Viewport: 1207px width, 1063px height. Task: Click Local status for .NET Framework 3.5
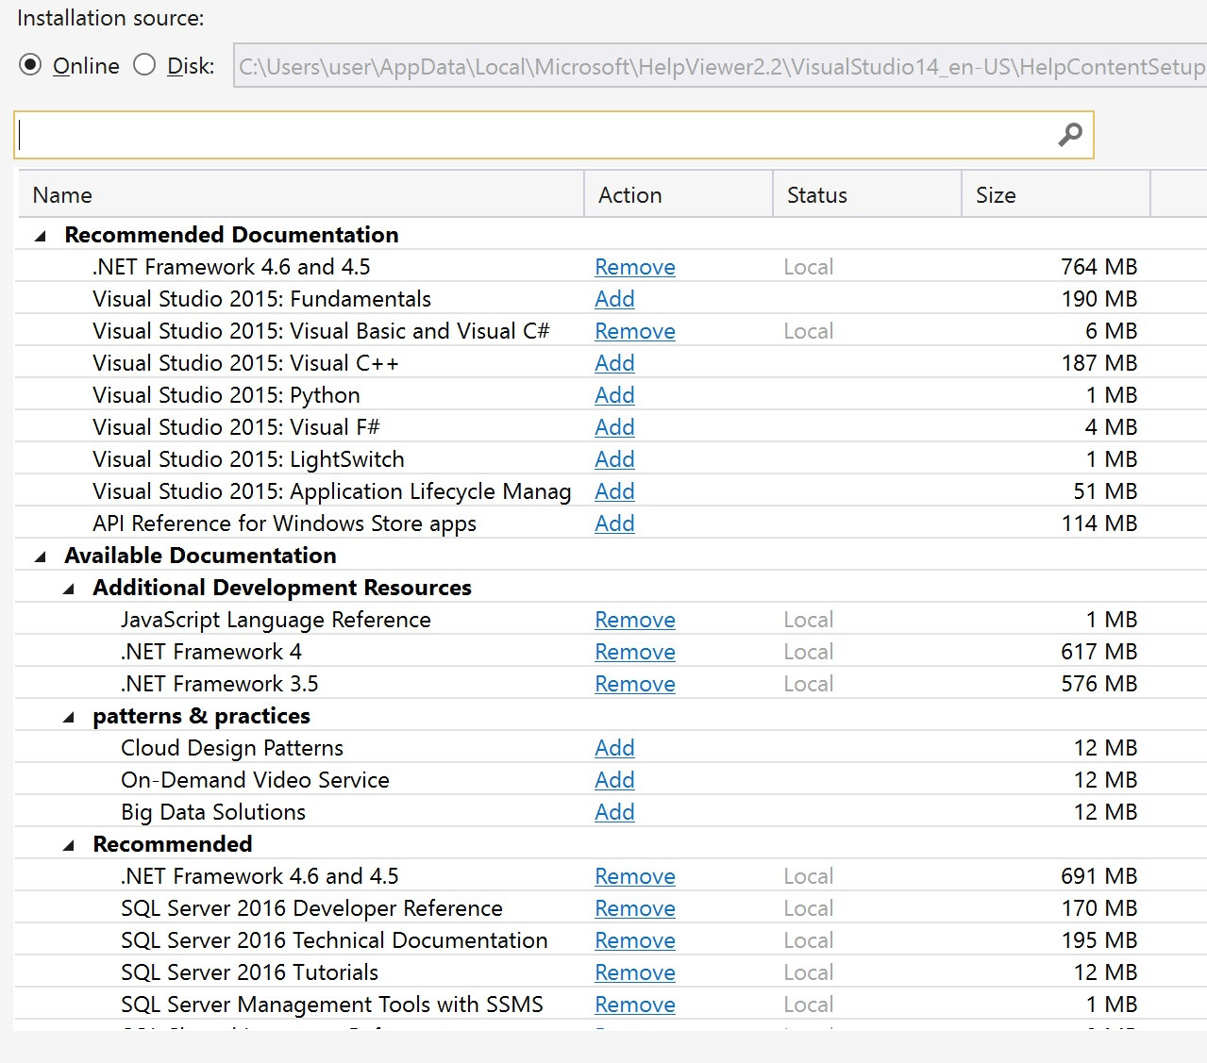point(809,684)
